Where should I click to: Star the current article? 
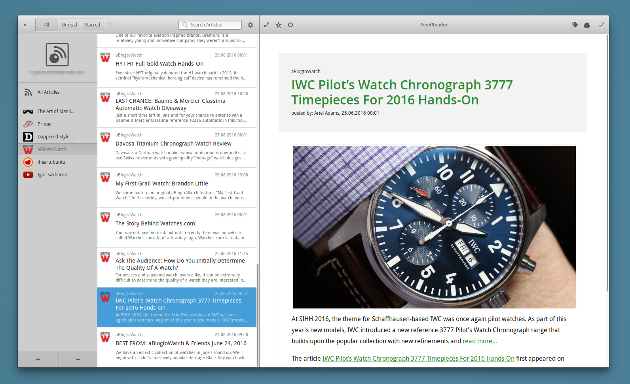(x=279, y=25)
